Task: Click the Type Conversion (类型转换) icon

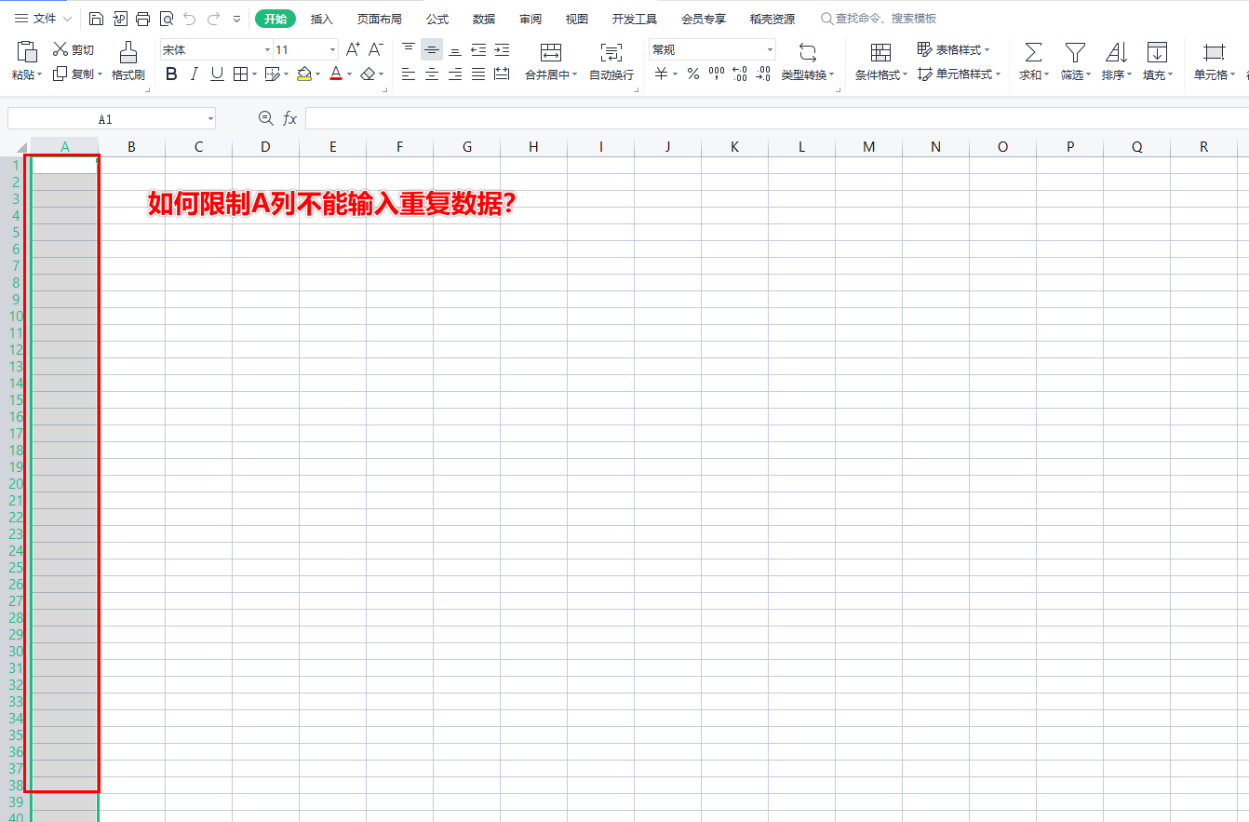Action: coord(807,52)
